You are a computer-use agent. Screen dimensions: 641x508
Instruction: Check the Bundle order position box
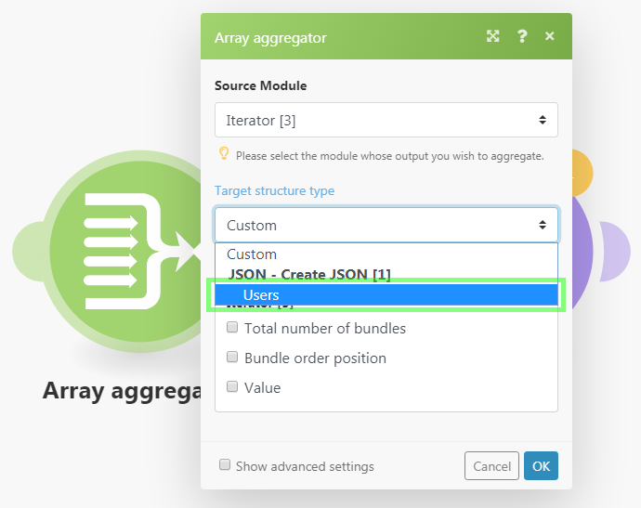pos(232,357)
